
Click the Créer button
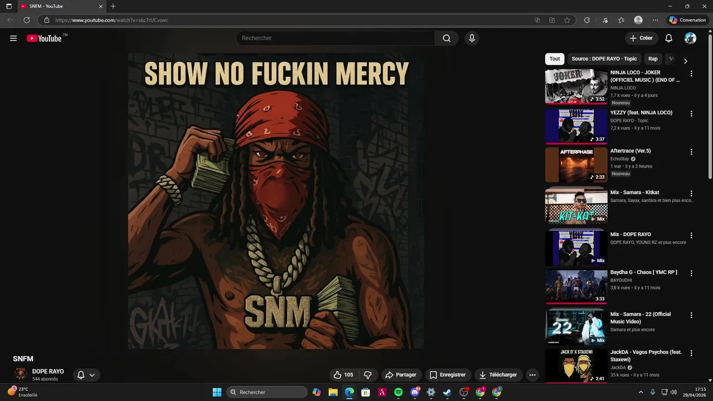click(x=641, y=38)
